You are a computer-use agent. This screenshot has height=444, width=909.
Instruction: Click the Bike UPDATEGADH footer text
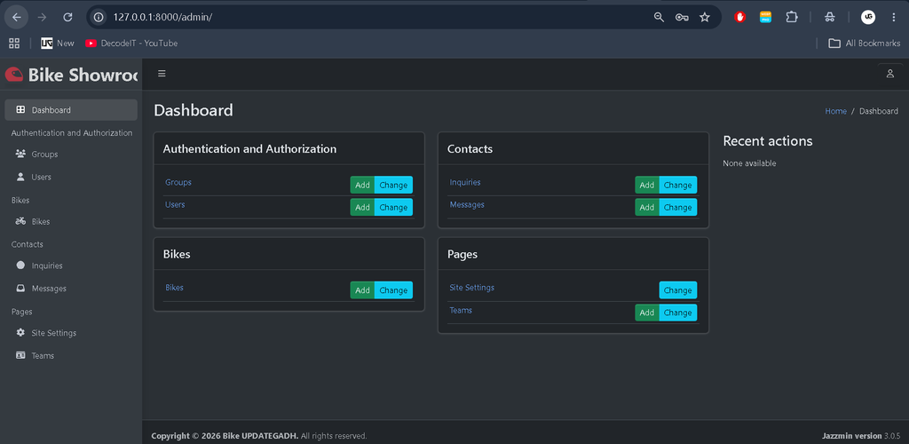(x=261, y=436)
